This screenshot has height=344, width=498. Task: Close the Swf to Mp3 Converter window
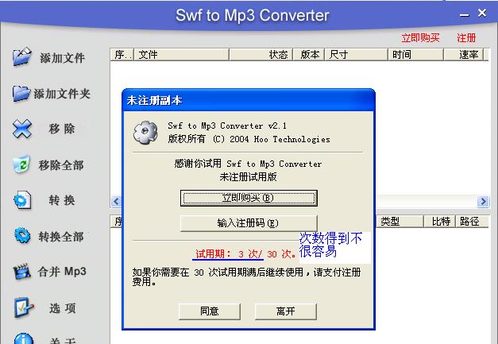482,13
